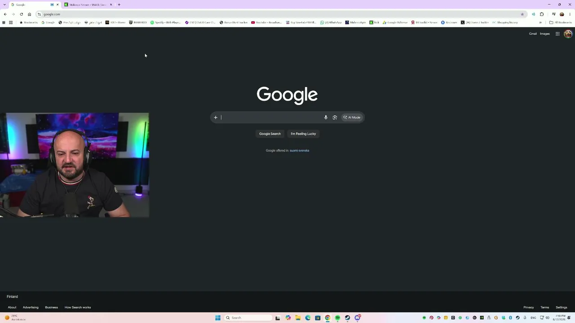The width and height of the screenshot is (575, 323).
Task: Open the weather widget on taskbar
Action: (x=14, y=318)
